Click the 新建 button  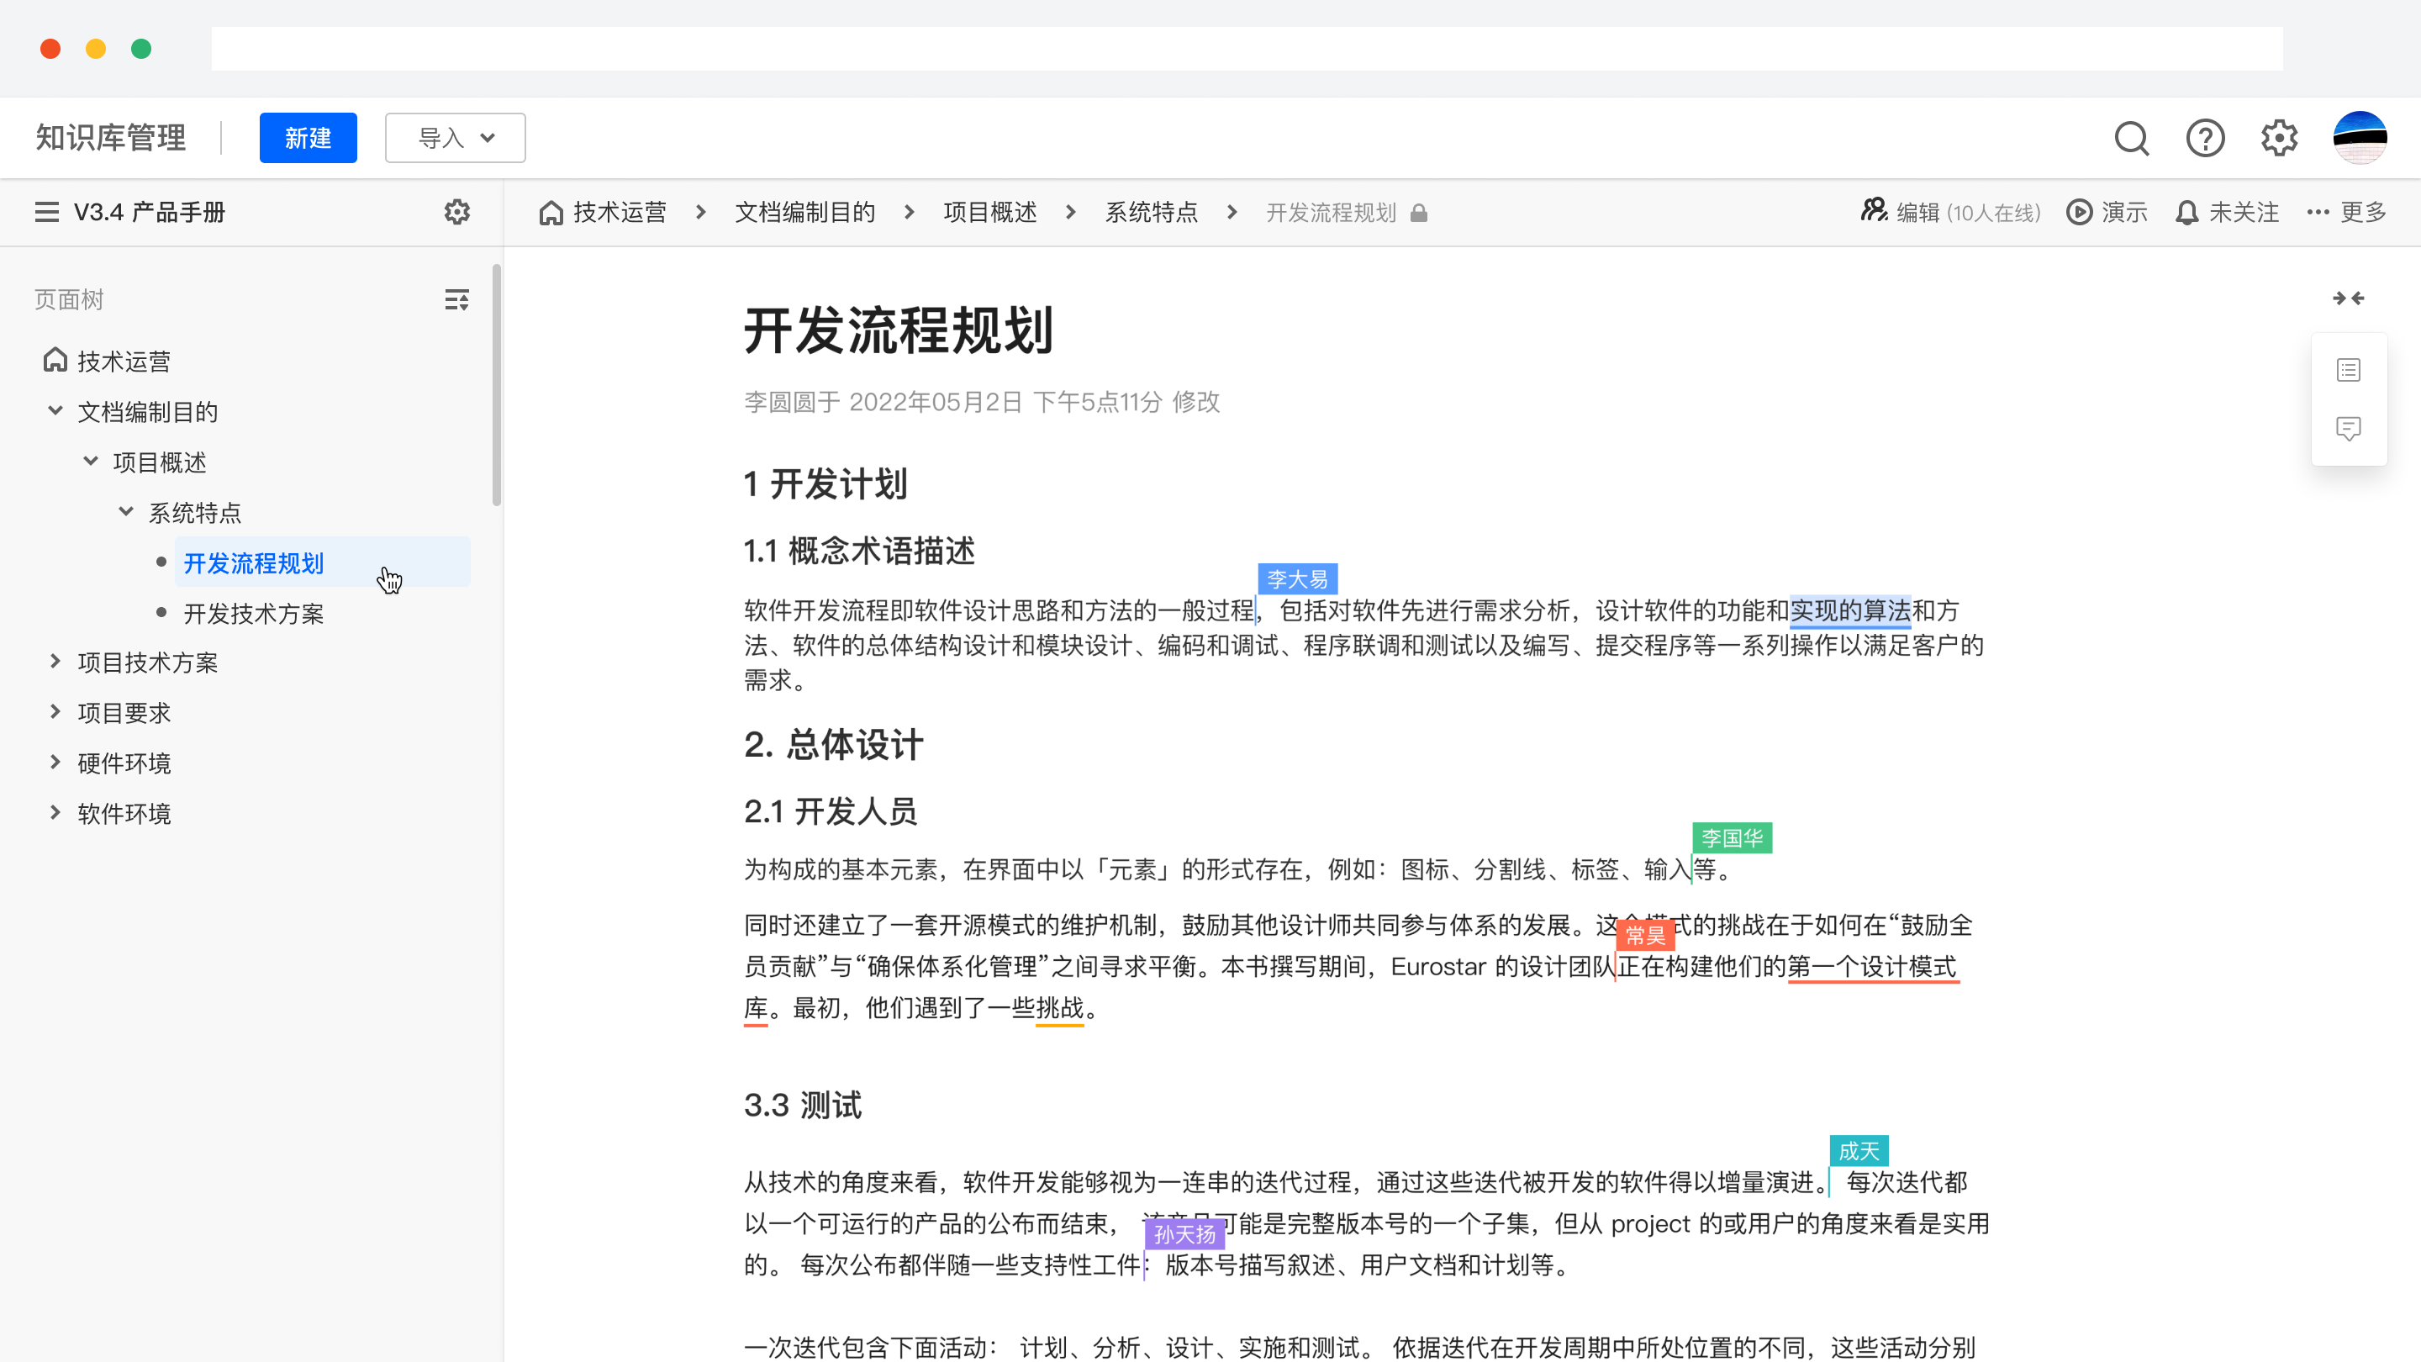[x=309, y=138]
